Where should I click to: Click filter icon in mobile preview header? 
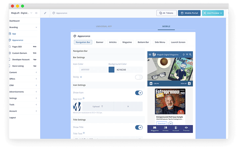pyautogui.click(x=187, y=55)
